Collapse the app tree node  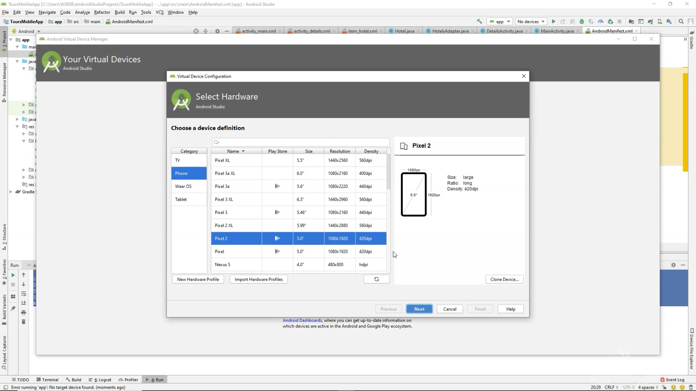(11, 40)
